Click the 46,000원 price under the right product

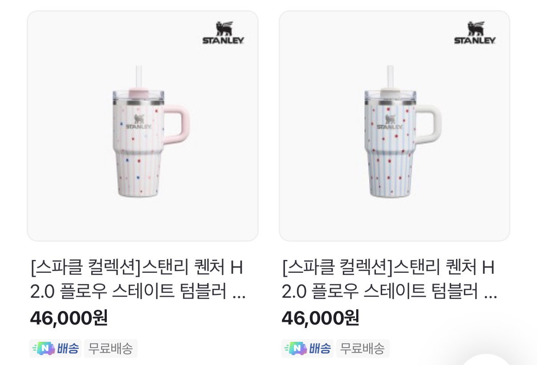point(320,318)
